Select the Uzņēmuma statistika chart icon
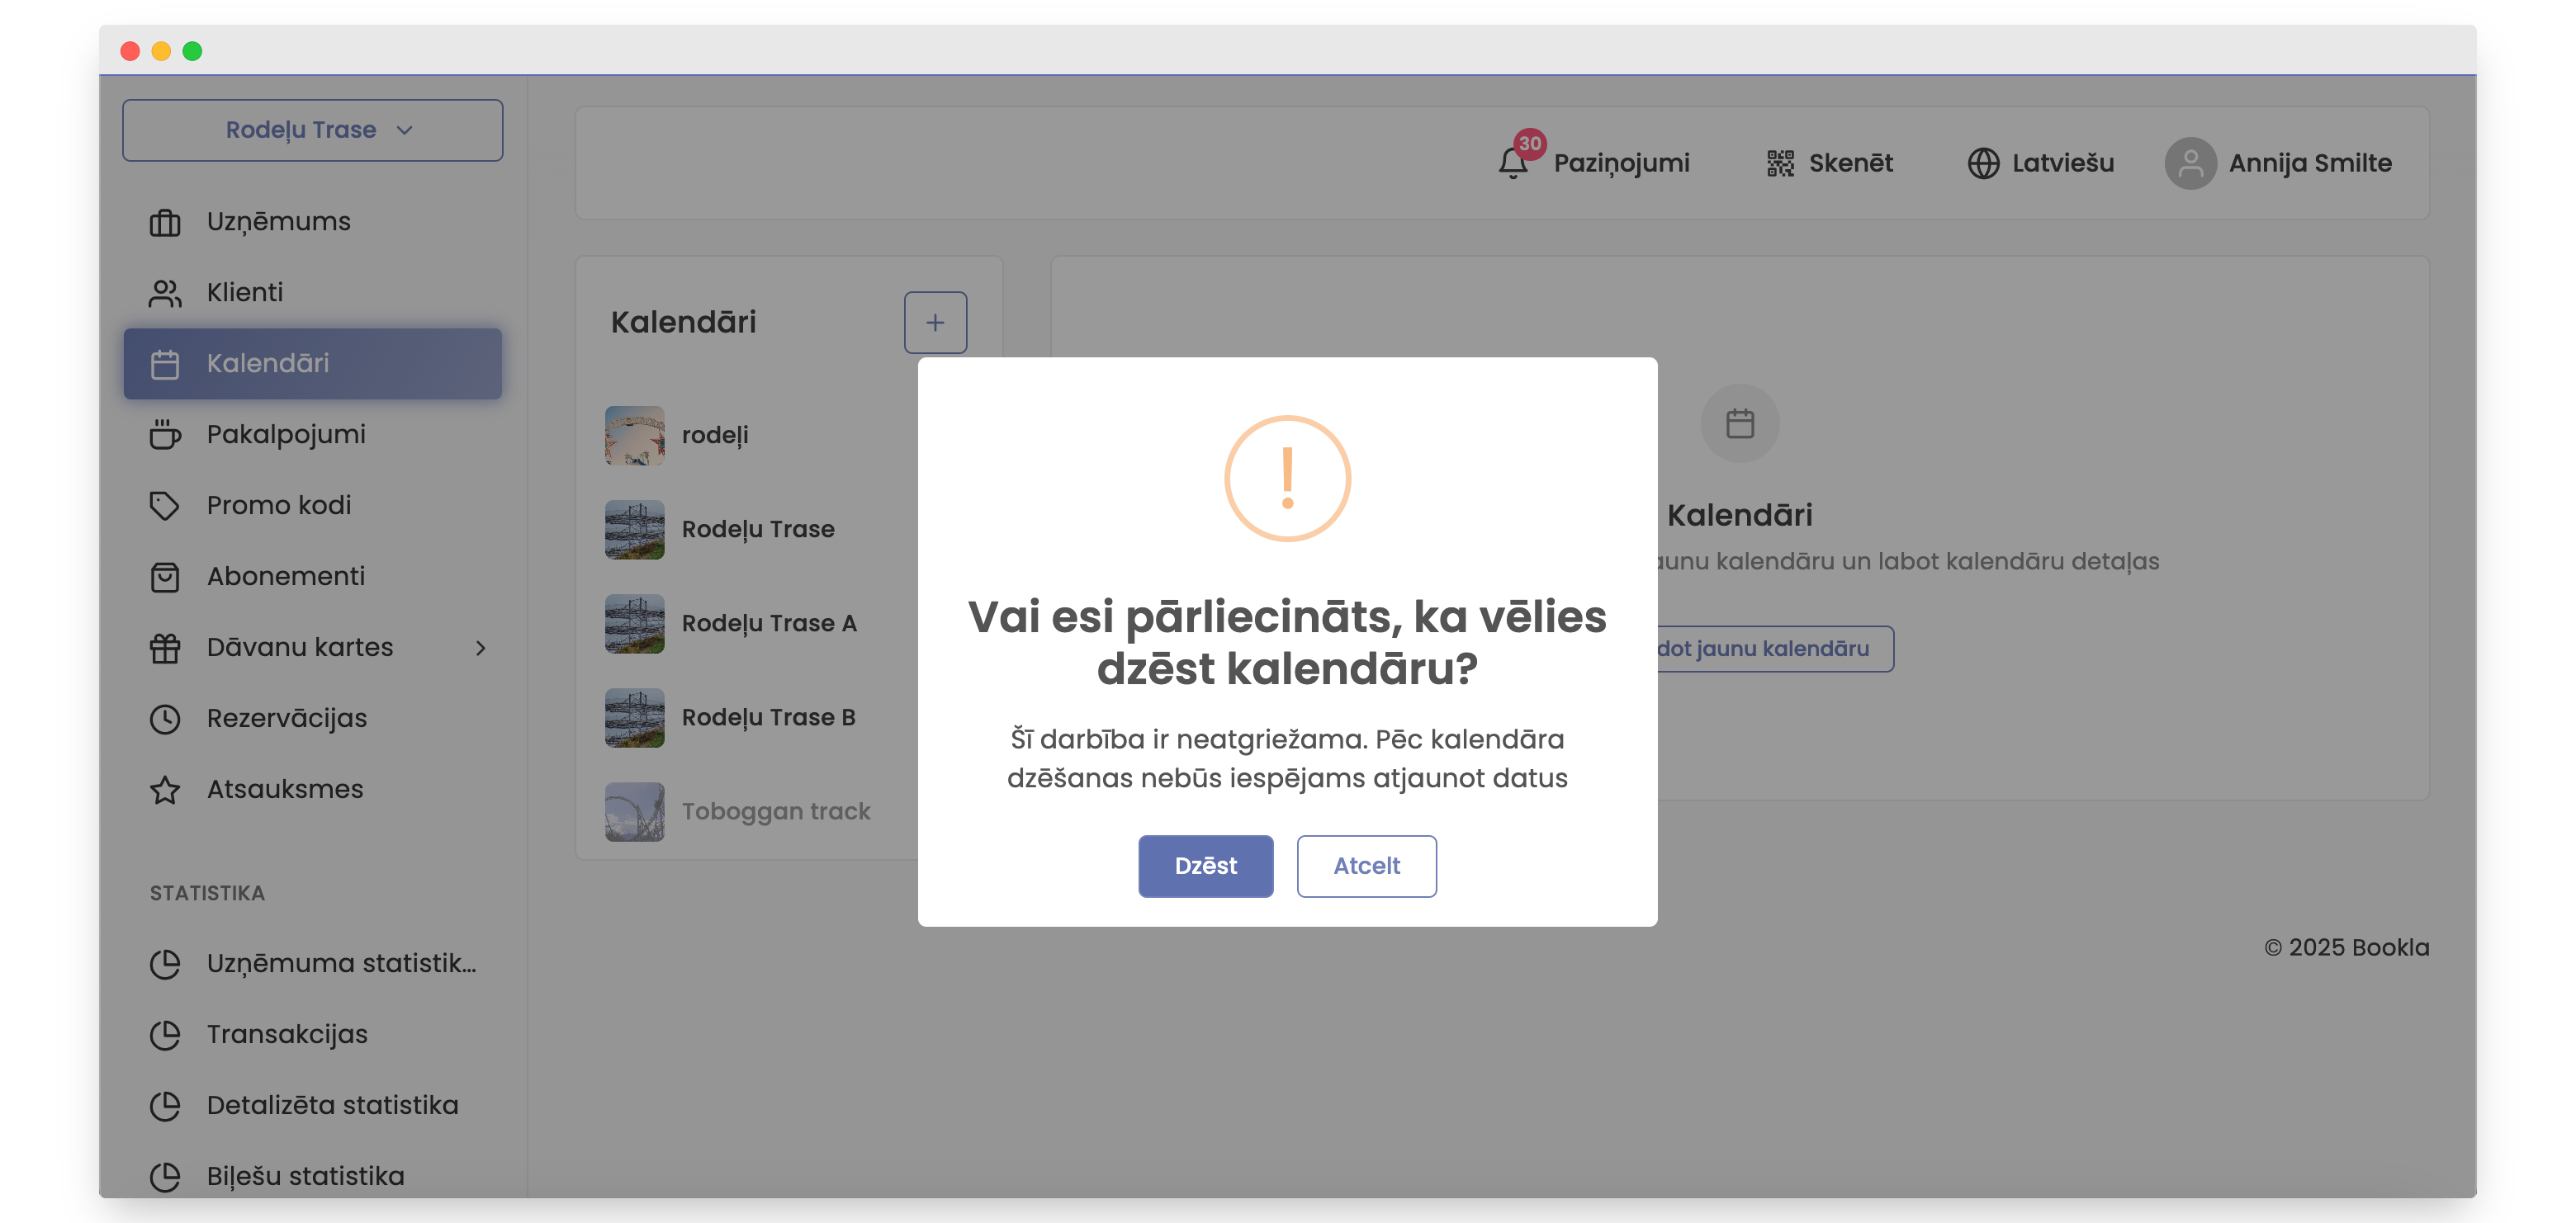The image size is (2576, 1223). point(165,964)
